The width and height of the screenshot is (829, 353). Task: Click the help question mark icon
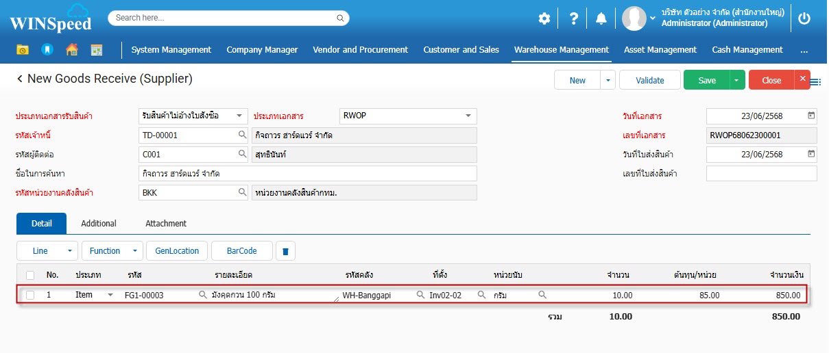coord(573,18)
